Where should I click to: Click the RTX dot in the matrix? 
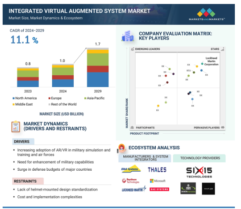point(194,73)
